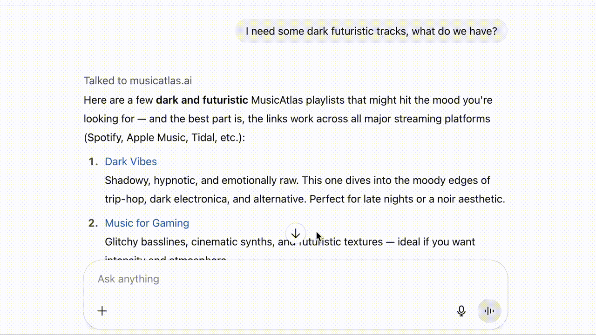Launch voice mode with the waveform icon
Viewport: 596px width, 335px height.
coord(489,311)
